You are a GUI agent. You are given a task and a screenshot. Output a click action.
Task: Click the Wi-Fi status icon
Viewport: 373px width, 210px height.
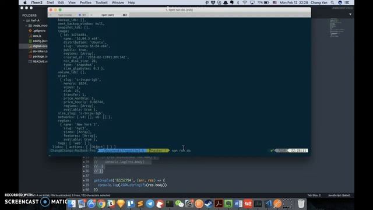[245, 2]
